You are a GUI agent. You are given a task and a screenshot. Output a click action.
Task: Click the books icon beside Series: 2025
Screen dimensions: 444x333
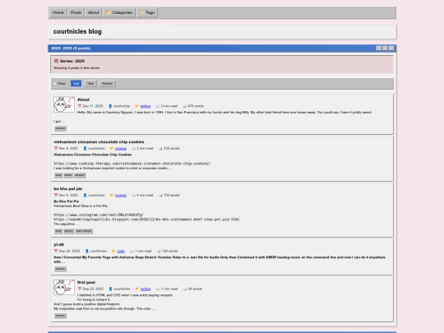(56, 61)
